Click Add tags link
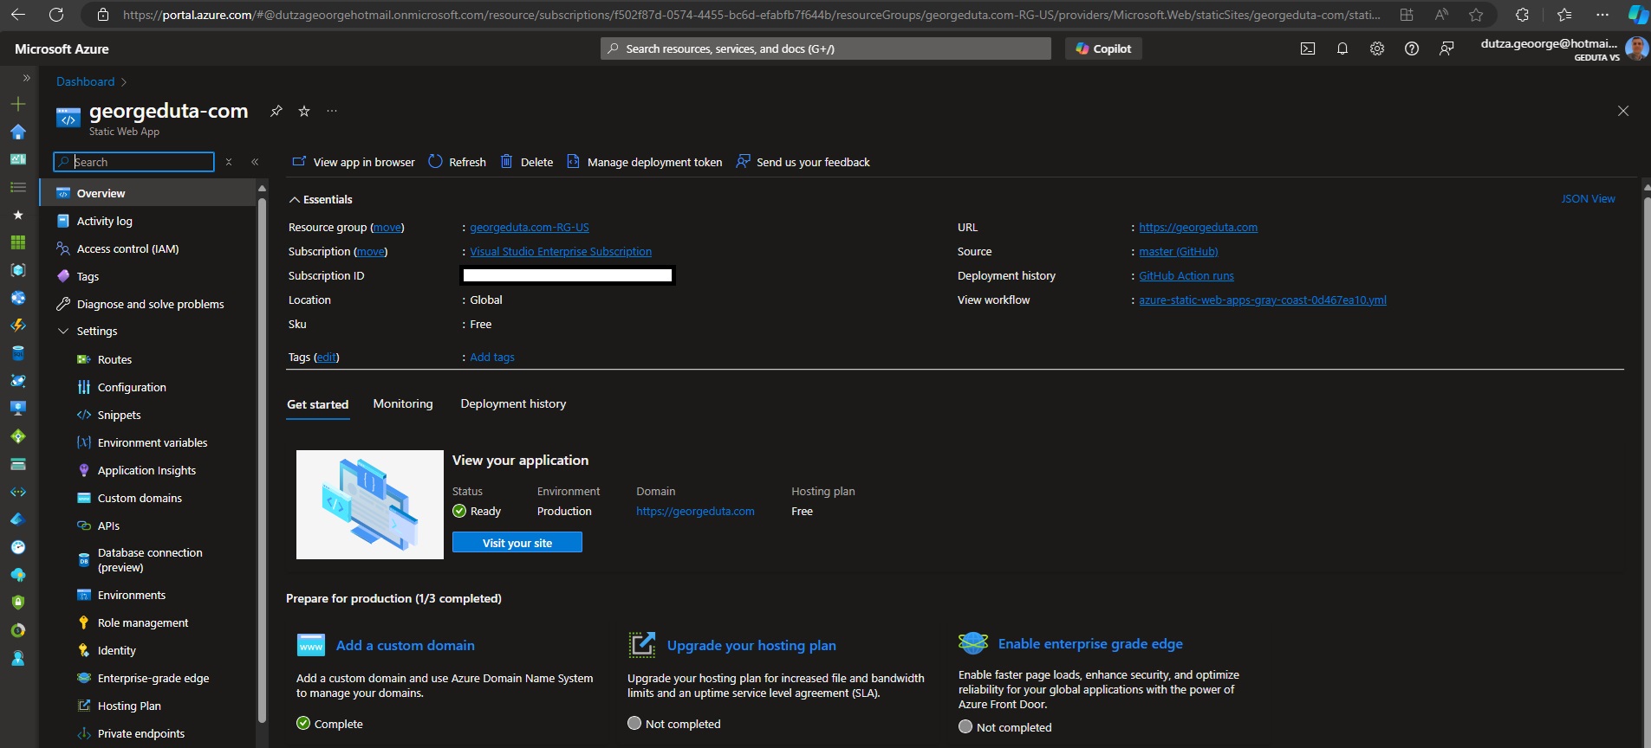Viewport: 1651px width, 748px height. 492,357
